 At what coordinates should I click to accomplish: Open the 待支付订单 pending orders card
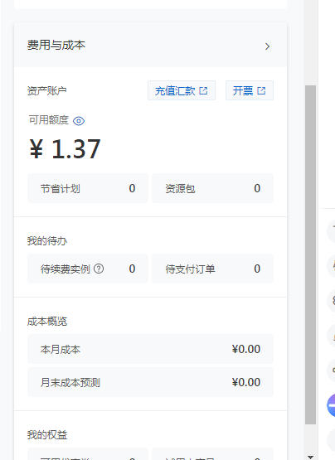pos(212,269)
